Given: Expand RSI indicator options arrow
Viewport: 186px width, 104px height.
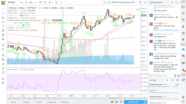Looking at the screenshot, I should (x=18, y=70).
